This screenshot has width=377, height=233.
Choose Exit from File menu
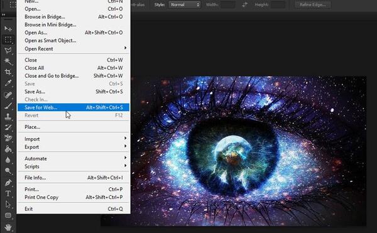tap(74, 209)
